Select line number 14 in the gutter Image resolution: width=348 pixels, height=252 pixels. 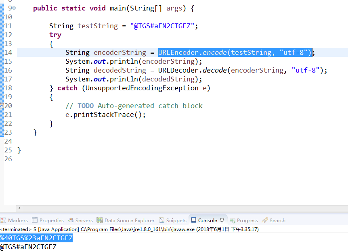[x=8, y=52]
